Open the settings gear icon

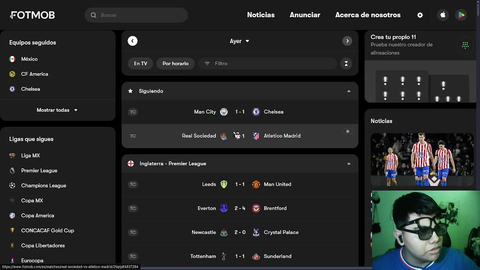[x=420, y=15]
